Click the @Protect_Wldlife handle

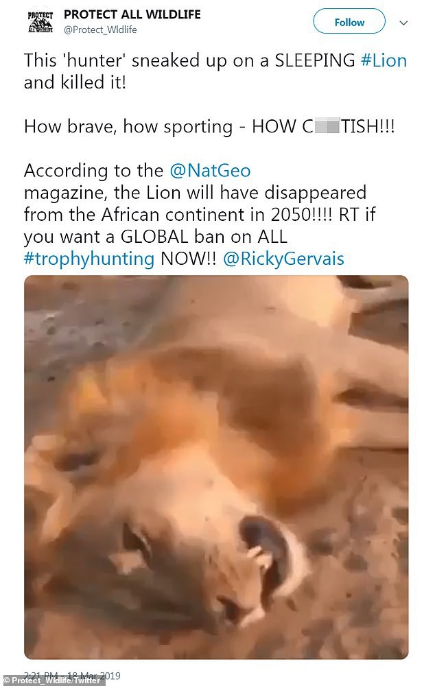[x=100, y=29]
